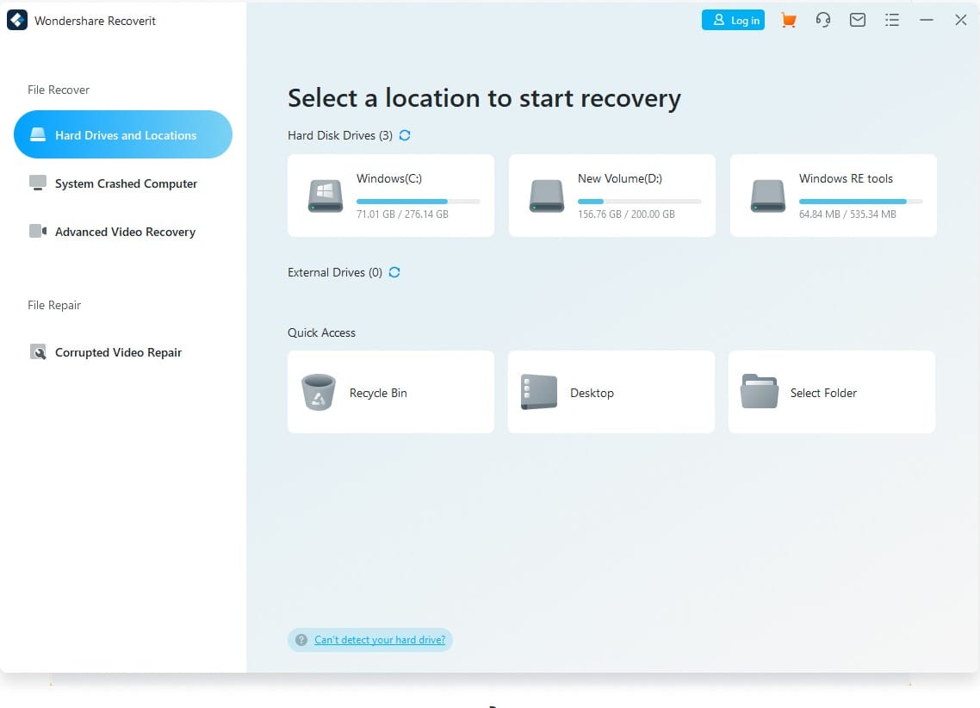Go to Corrupted Video Repair
The image size is (980, 708).
point(123,351)
